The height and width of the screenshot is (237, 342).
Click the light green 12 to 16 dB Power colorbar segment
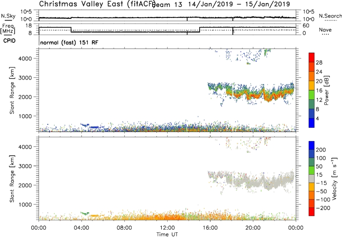(x=312, y=95)
